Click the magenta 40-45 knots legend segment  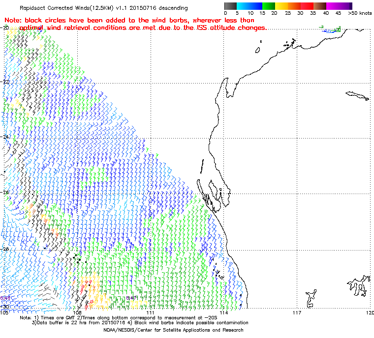333,6
